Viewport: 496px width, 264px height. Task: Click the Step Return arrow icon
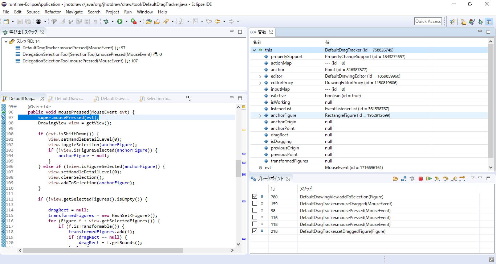click(x=454, y=178)
